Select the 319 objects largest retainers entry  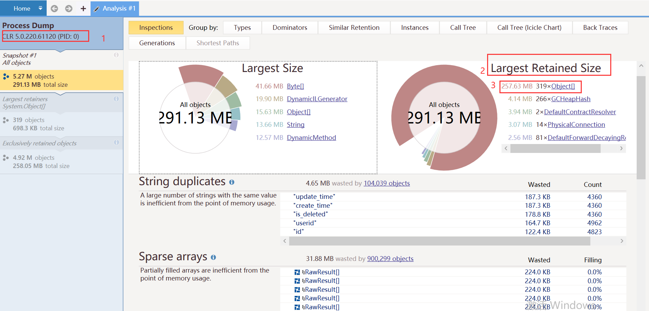coord(61,124)
